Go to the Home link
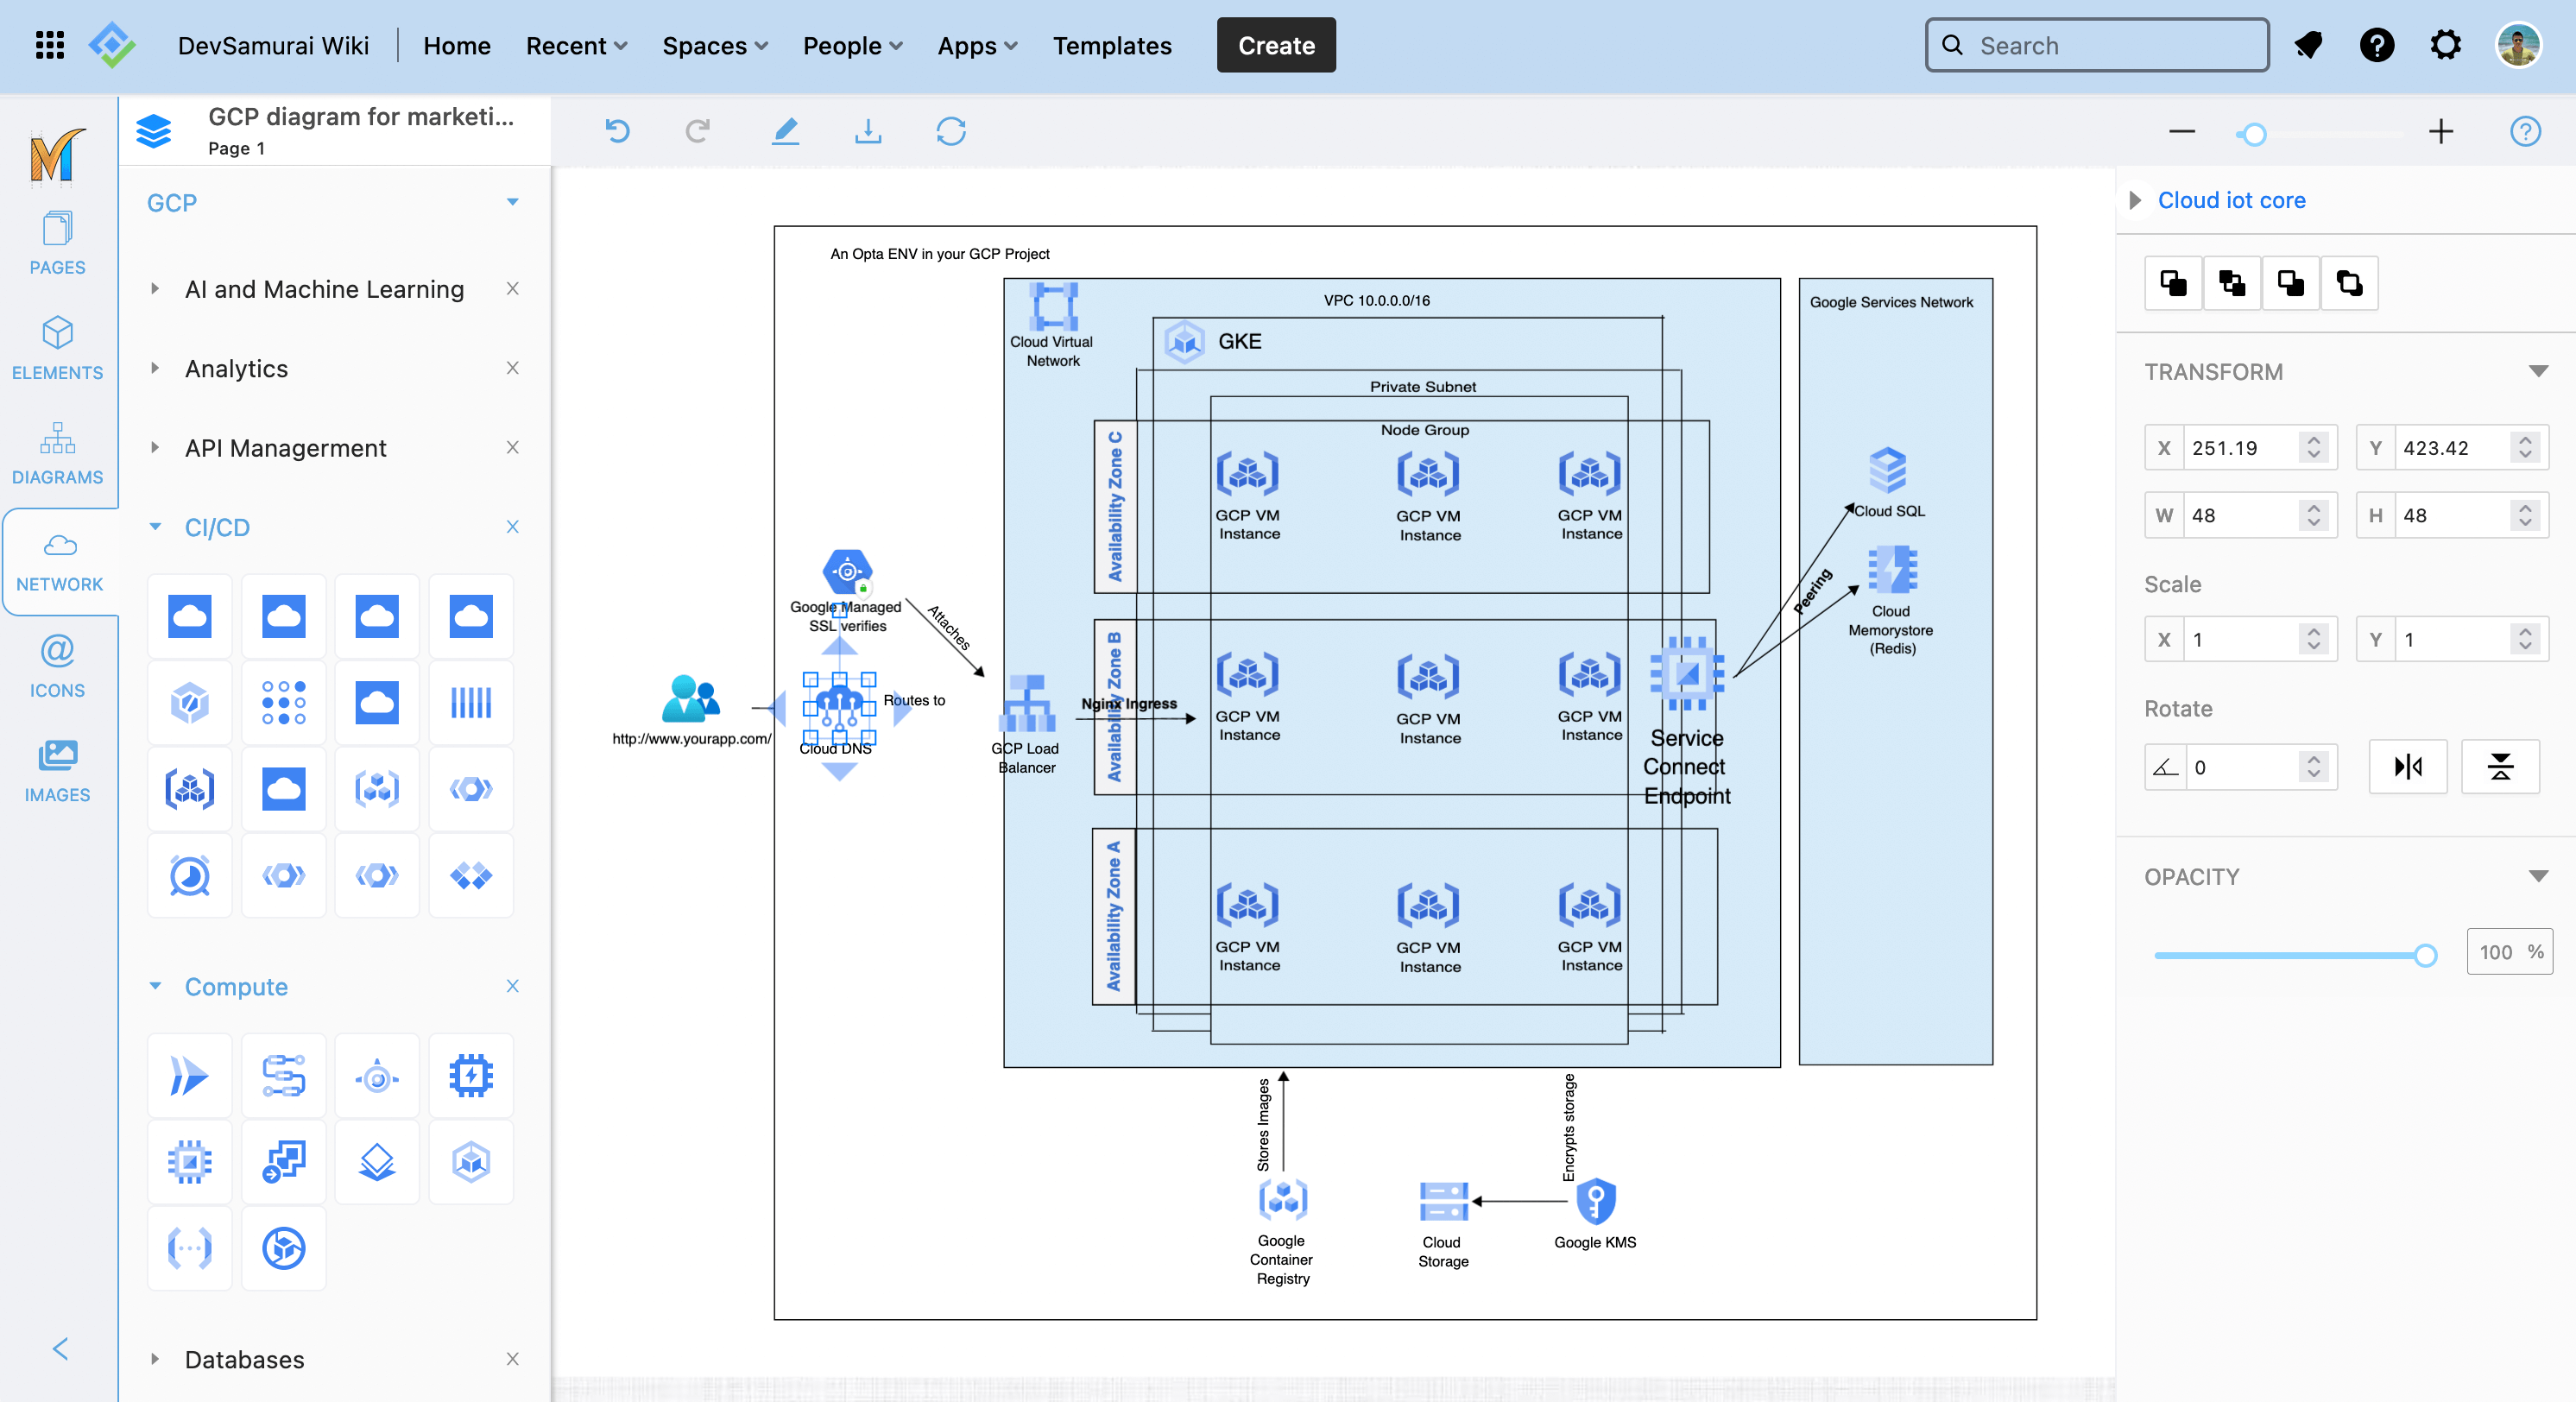Image resolution: width=2576 pixels, height=1402 pixels. tap(457, 45)
